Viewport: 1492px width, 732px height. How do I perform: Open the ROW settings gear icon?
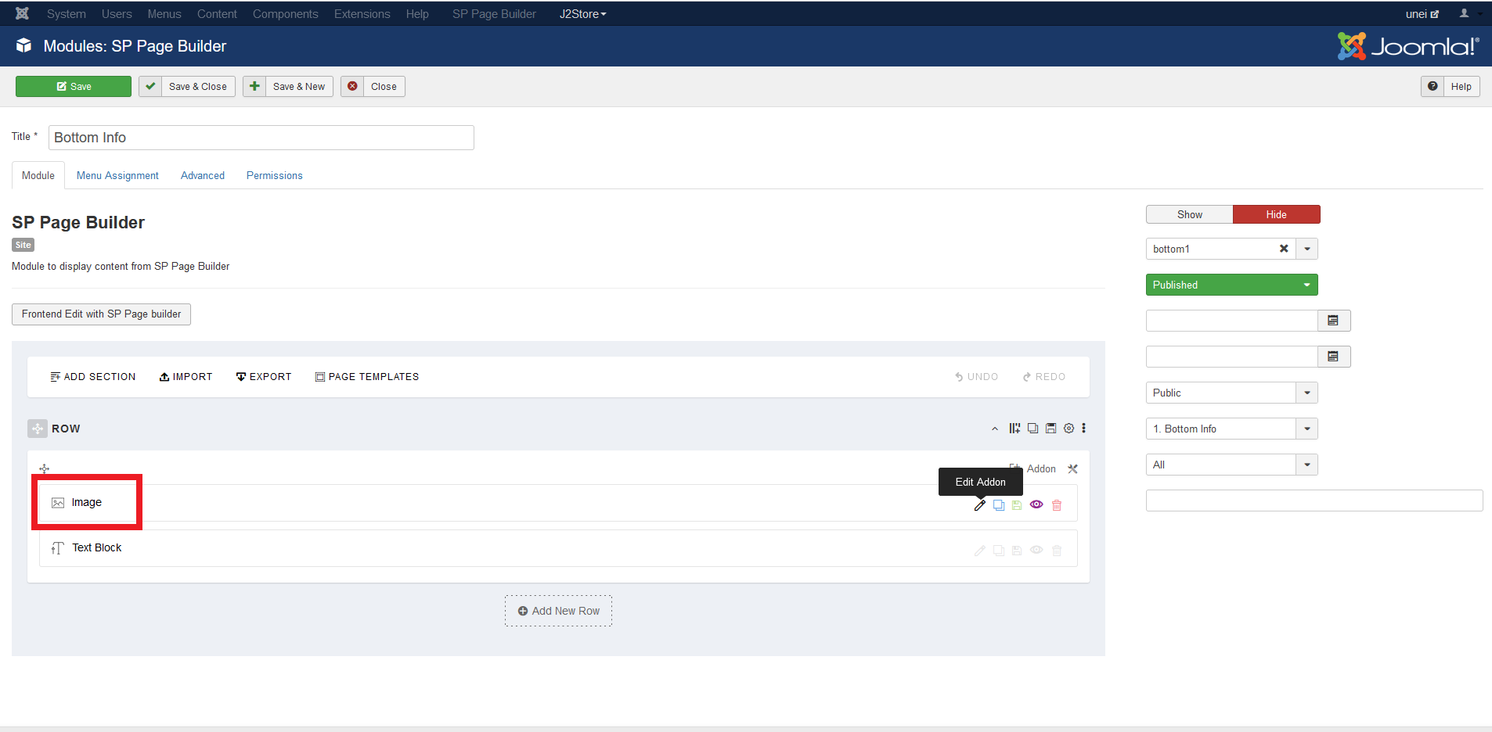point(1069,429)
